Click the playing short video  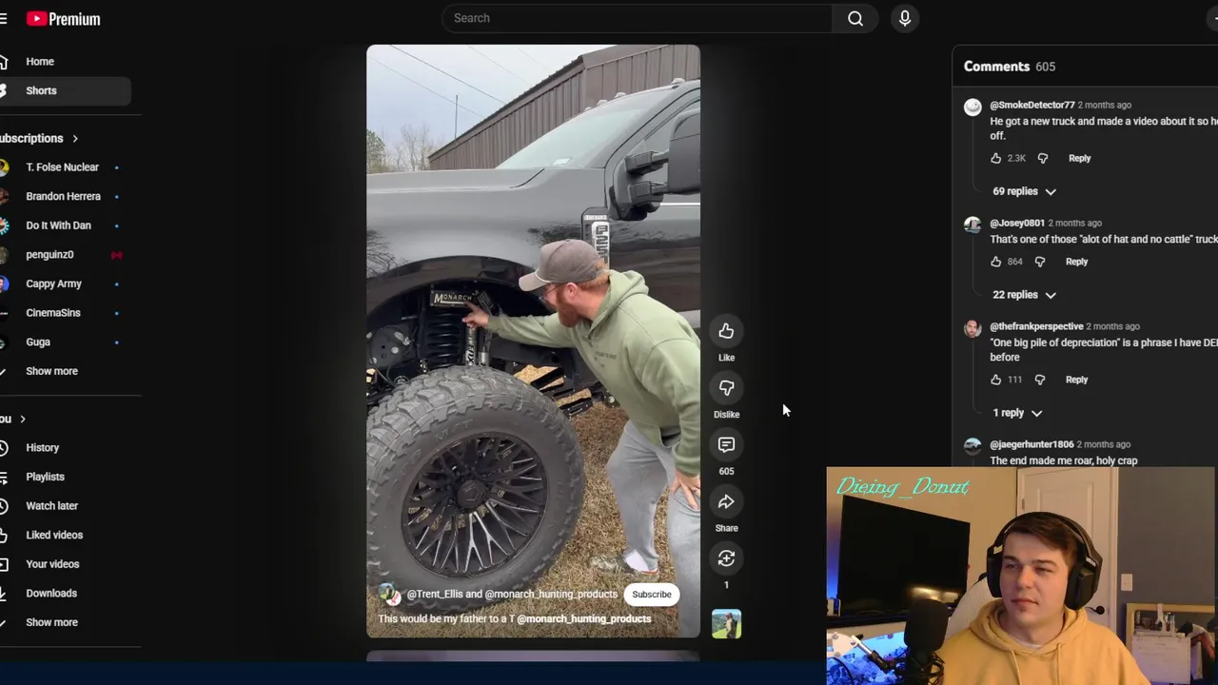pos(533,341)
